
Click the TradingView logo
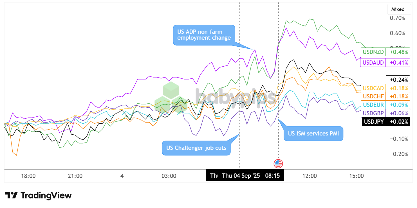[x=38, y=195]
